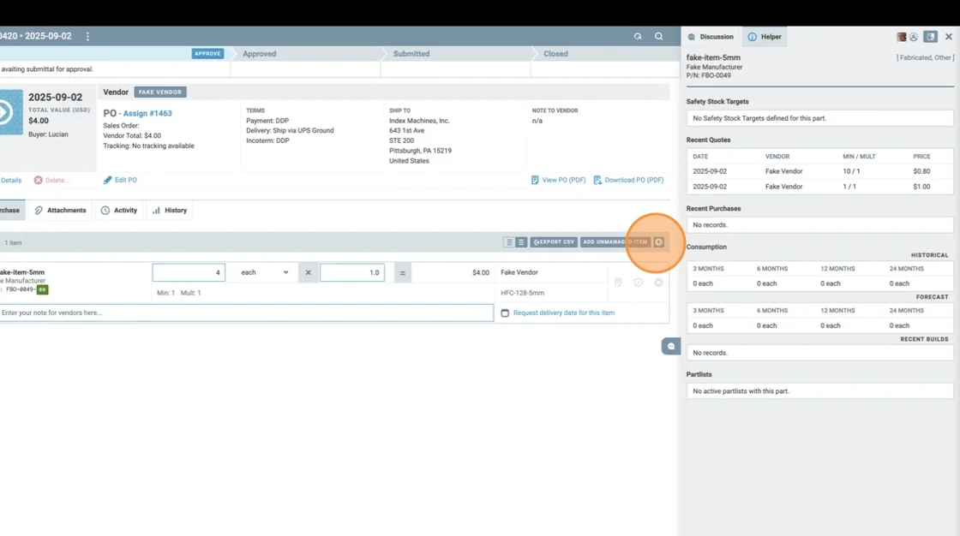
Task: Open search with the magnifier icon
Action: 658,37
